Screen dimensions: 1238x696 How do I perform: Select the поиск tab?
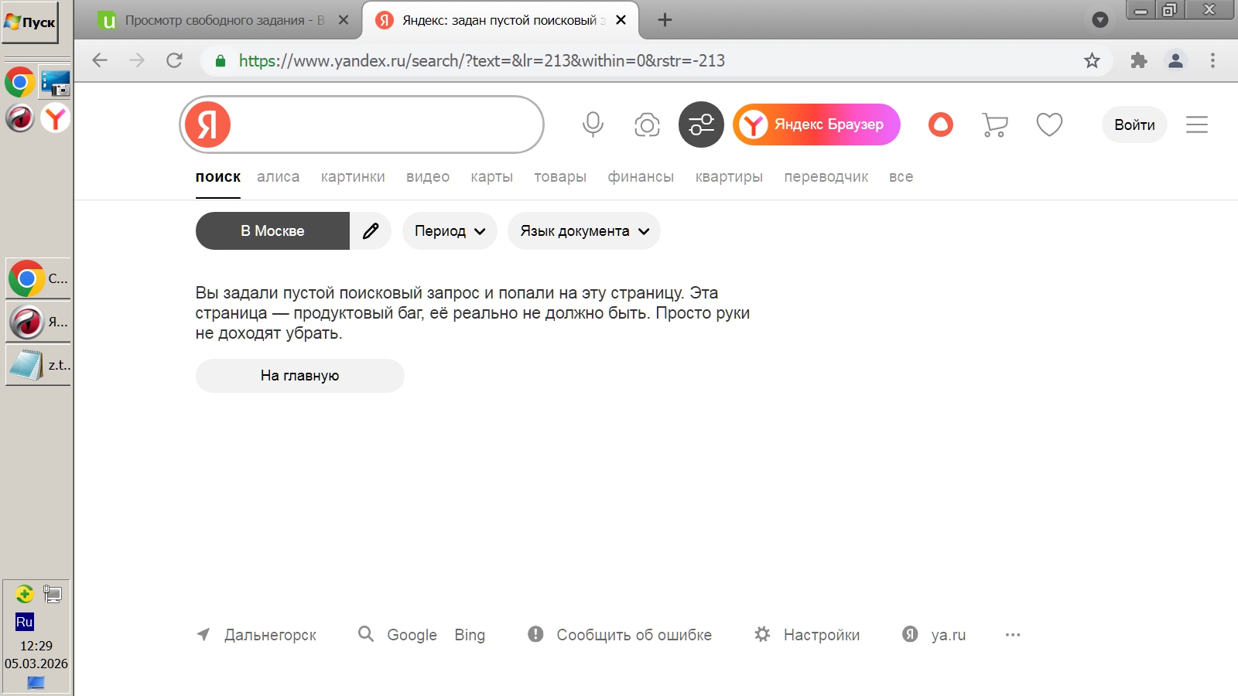[218, 177]
